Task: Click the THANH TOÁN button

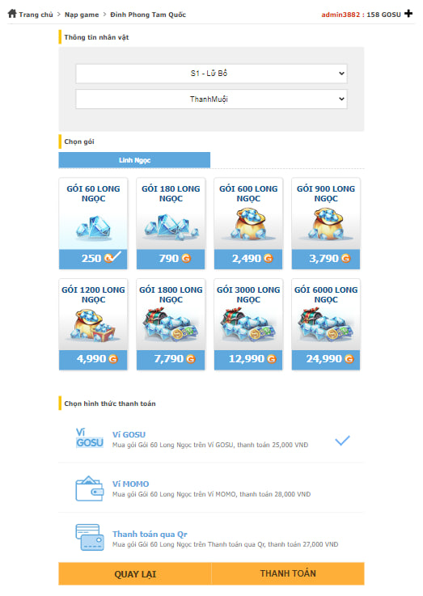Action: [288, 573]
